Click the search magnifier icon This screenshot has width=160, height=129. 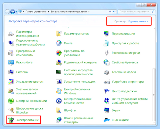(153, 12)
